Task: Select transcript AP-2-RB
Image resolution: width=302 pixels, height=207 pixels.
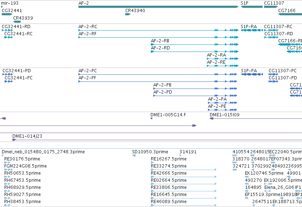Action: pyautogui.click(x=194, y=44)
